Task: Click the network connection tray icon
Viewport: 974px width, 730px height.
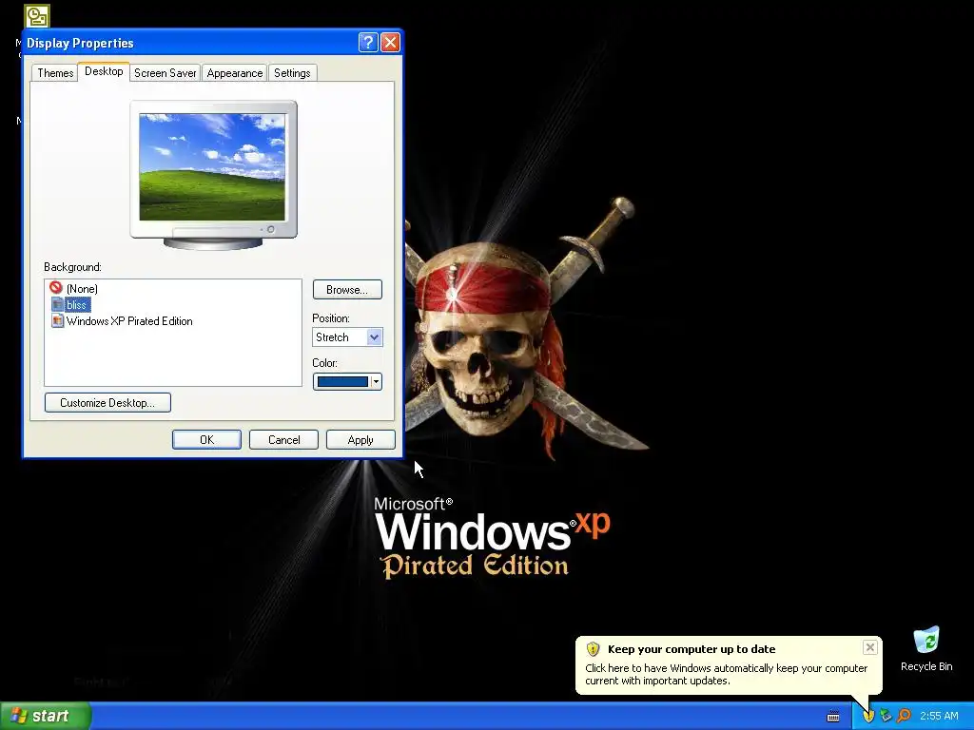Action: tap(886, 717)
